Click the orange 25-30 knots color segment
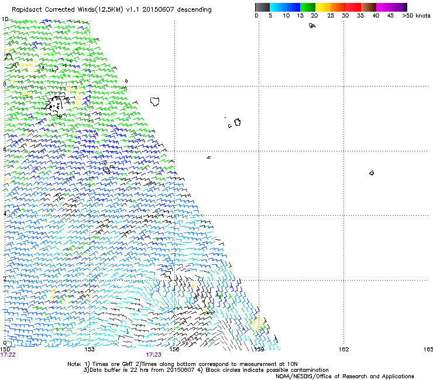This screenshot has width=433, height=380. (338, 7)
